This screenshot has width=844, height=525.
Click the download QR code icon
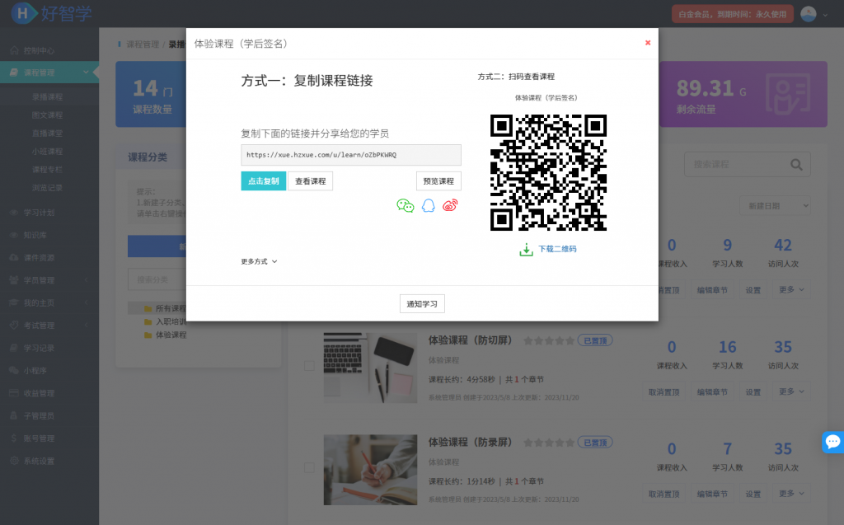(527, 249)
